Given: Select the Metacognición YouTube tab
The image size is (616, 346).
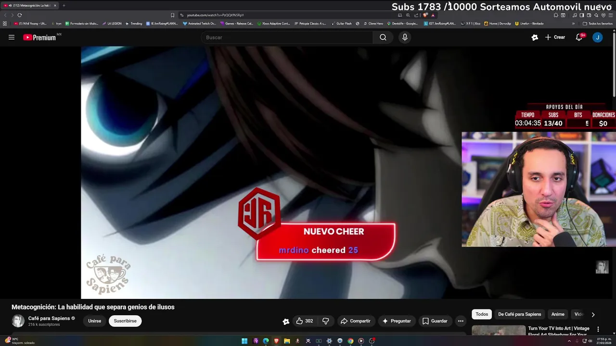Looking at the screenshot, I should [x=30, y=5].
